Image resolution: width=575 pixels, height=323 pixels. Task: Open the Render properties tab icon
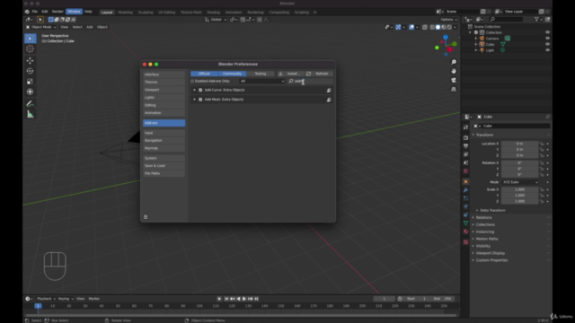(465, 137)
